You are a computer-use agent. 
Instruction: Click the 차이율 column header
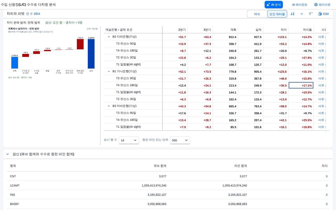coord(307,30)
